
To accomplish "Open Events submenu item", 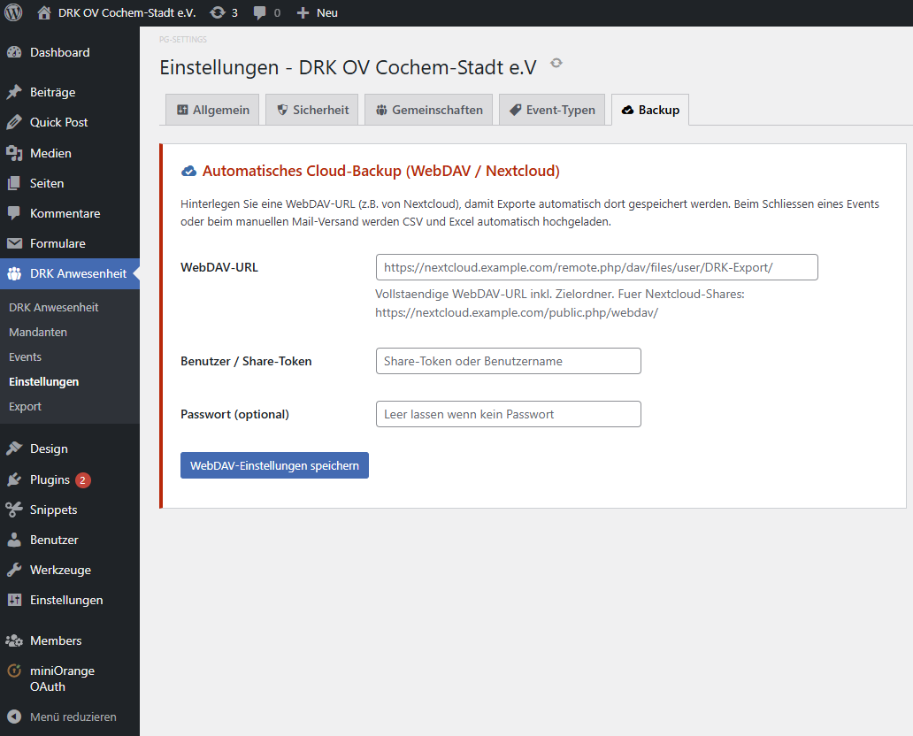I will (x=25, y=356).
